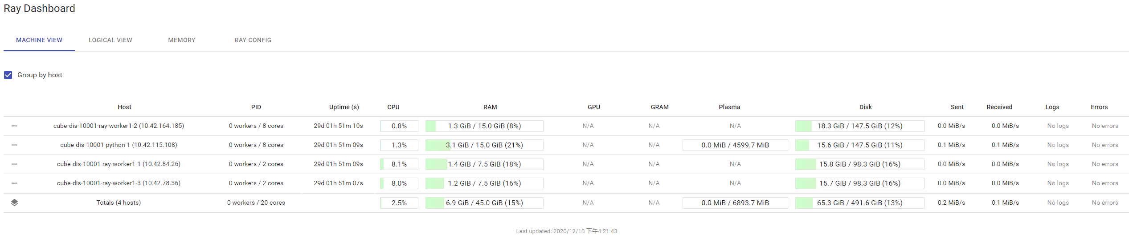Click uptime 29d 01h 51m 10s
The height and width of the screenshot is (238, 1129).
[338, 126]
